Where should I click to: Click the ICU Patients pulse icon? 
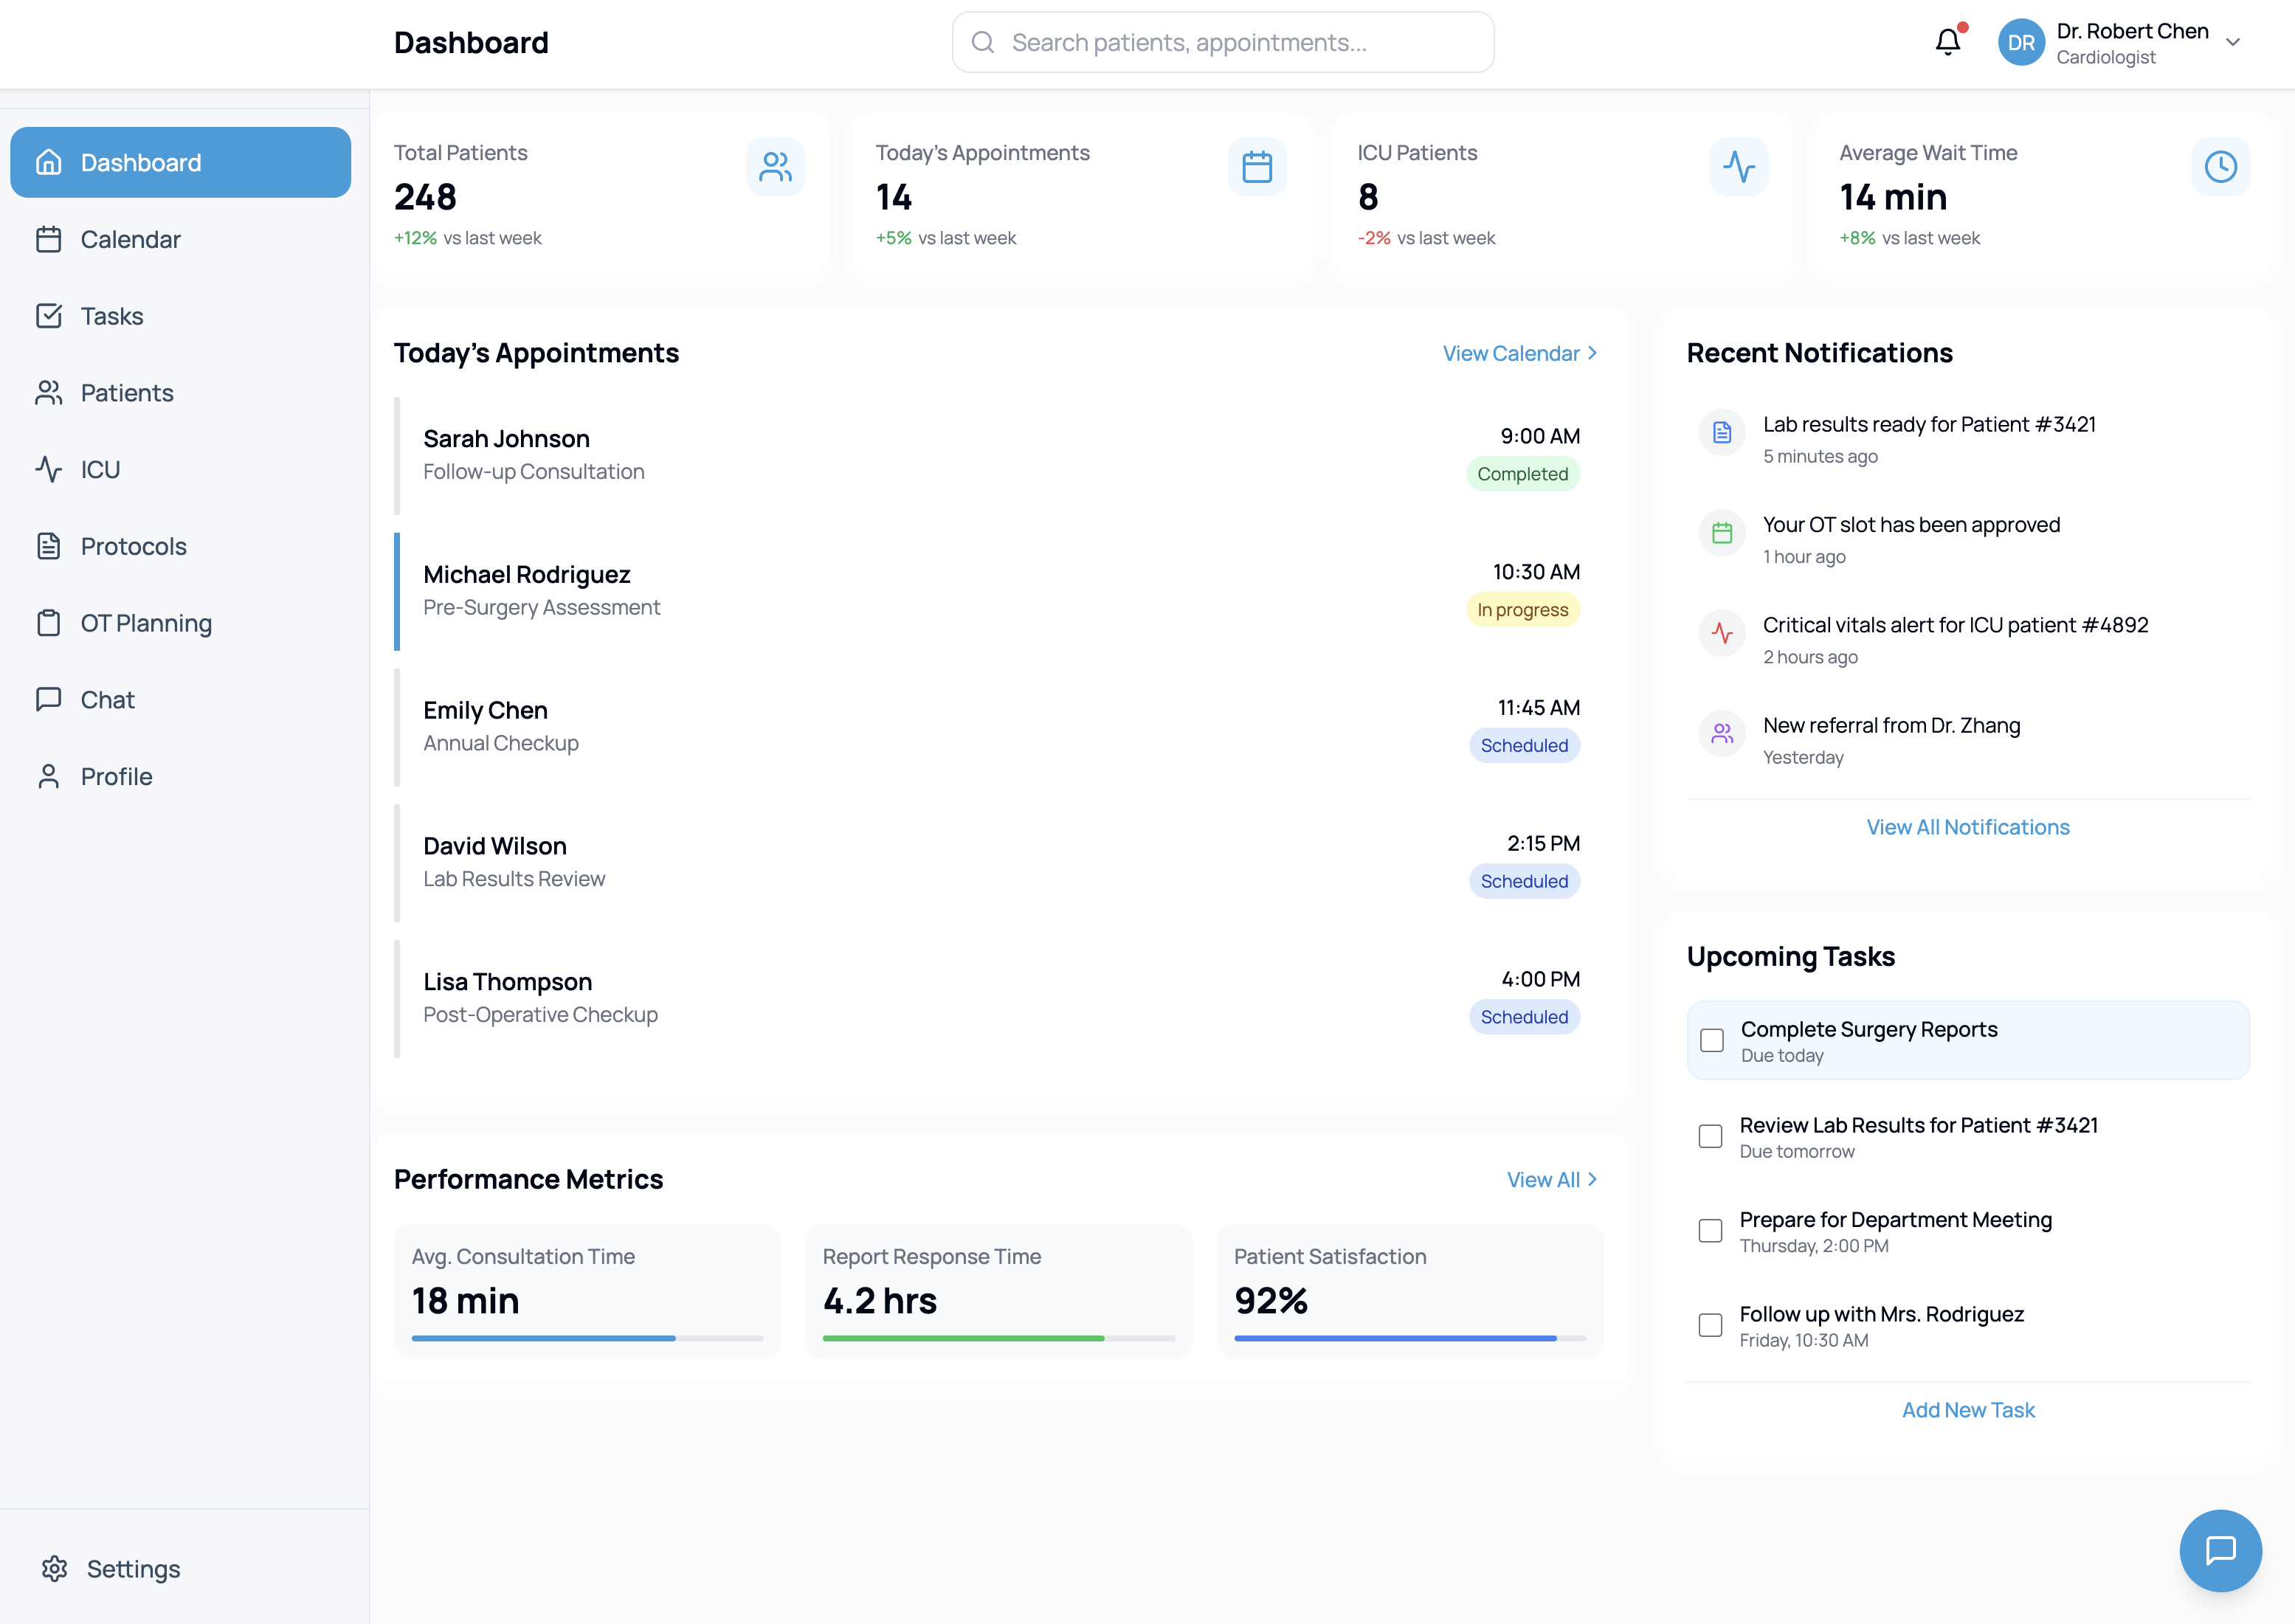(x=1739, y=167)
